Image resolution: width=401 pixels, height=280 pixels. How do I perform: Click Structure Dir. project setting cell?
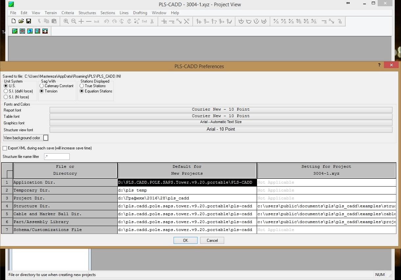(326, 206)
